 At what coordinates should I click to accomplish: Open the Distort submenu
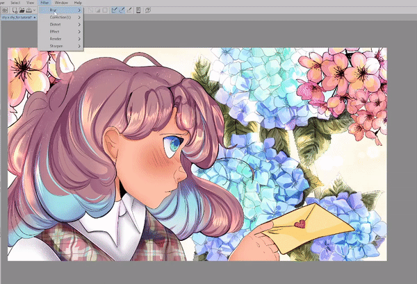coord(60,24)
